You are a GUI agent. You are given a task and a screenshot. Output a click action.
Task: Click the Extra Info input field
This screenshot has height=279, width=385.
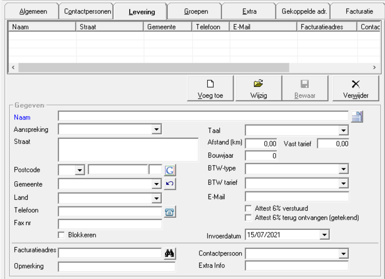(297, 266)
